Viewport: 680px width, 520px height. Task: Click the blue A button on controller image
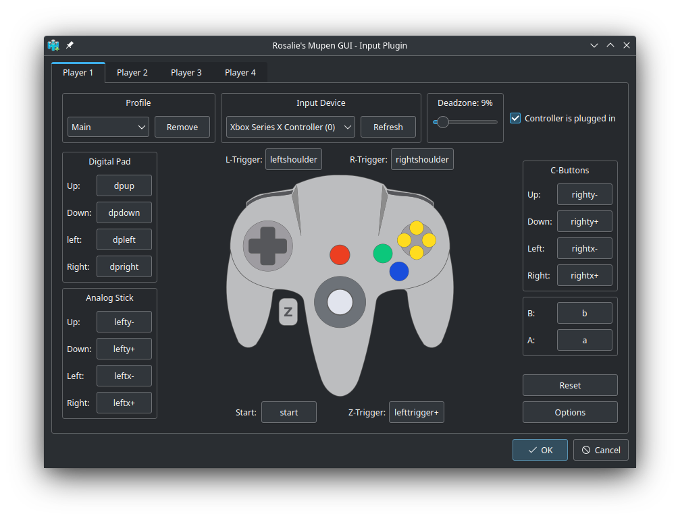pos(399,272)
